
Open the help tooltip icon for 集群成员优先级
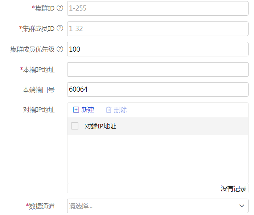(60, 49)
